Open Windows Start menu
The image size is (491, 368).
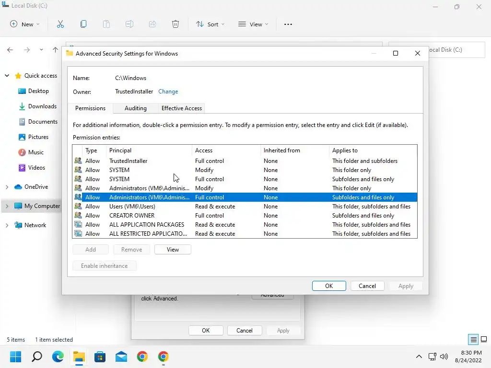click(15, 356)
